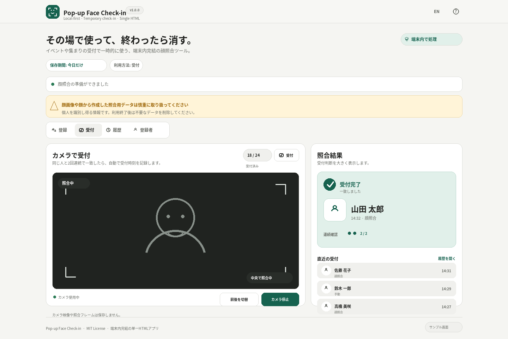
Task: Click avatar icon of 佐藤 花子
Action: coord(326,270)
